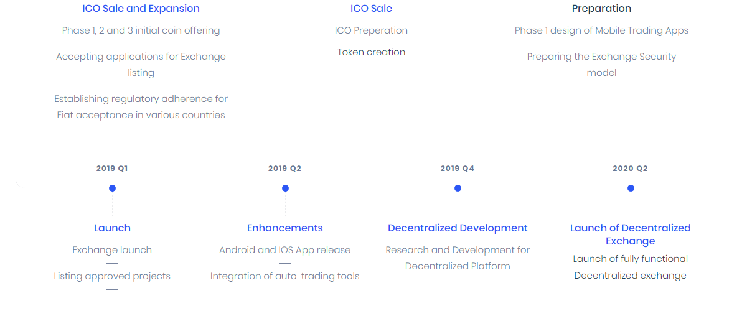Click the "Preparation" roadmap heading
The height and width of the screenshot is (311, 747).
click(x=601, y=9)
